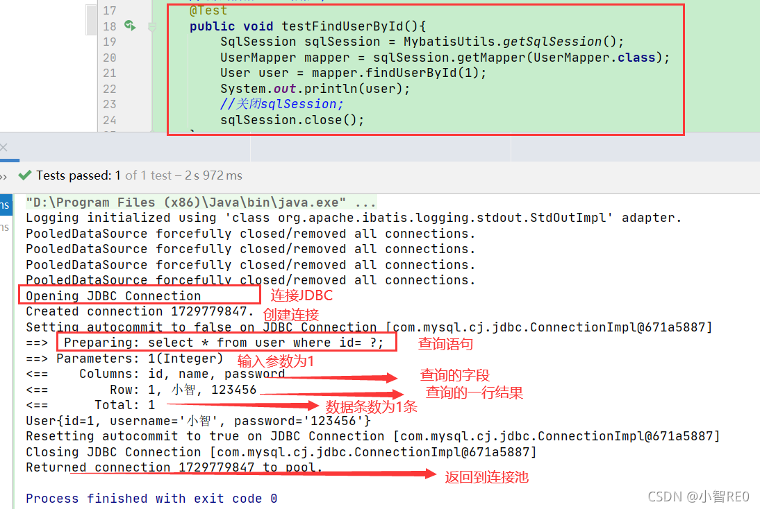Click the 'Setting autocommit to false' console line
This screenshot has height=509, width=760.
click(369, 327)
